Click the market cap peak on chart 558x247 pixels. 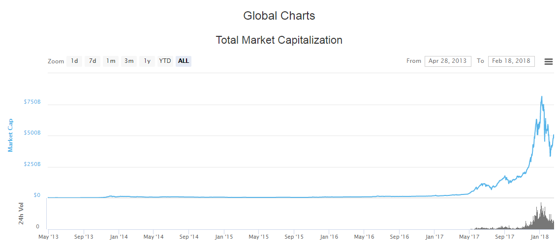(x=542, y=97)
